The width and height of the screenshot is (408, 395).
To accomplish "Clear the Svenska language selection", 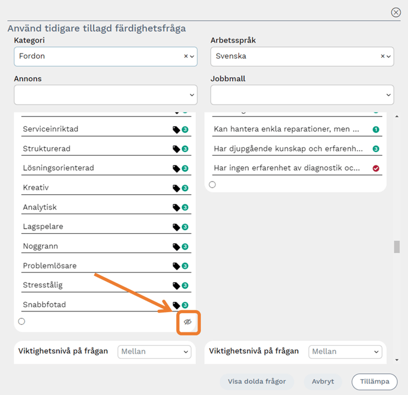I will point(383,57).
